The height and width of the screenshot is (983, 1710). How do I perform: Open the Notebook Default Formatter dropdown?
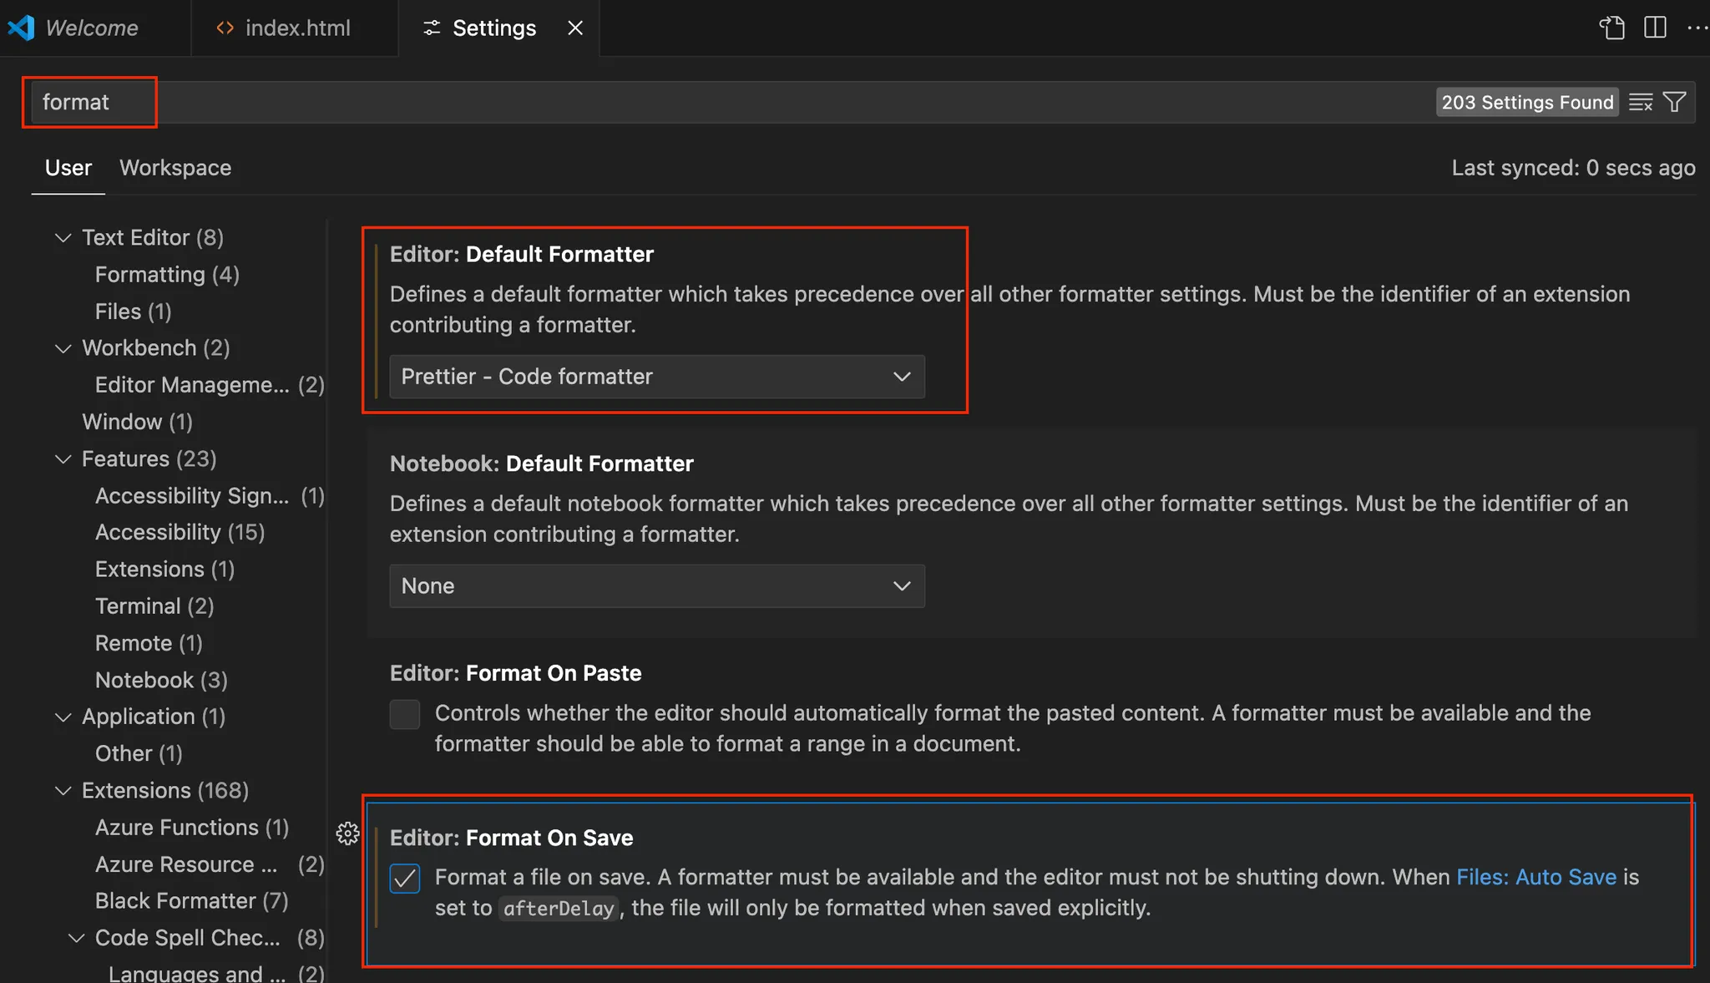[x=657, y=586]
